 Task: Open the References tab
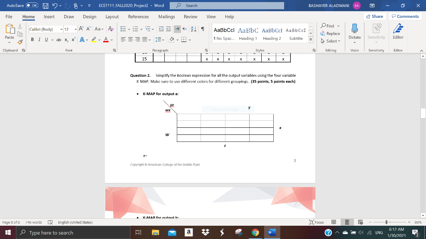click(138, 17)
